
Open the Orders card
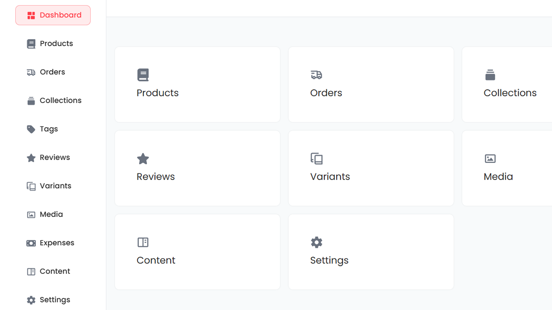click(x=371, y=84)
